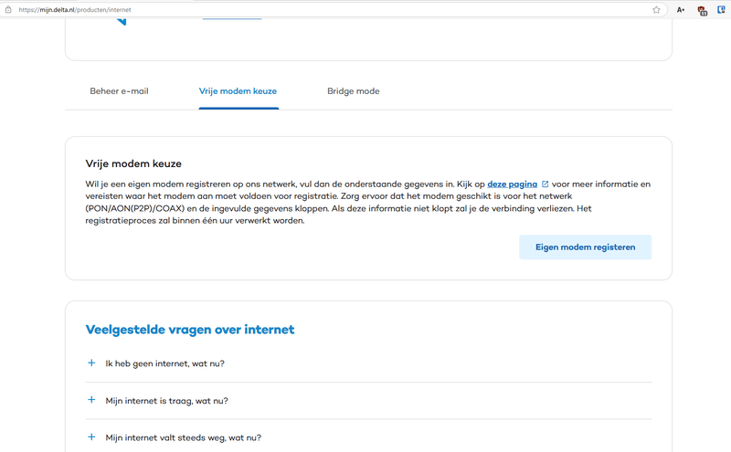Expand 'Mijn internet valt steeds weg' question
731x452 pixels.
click(183, 437)
